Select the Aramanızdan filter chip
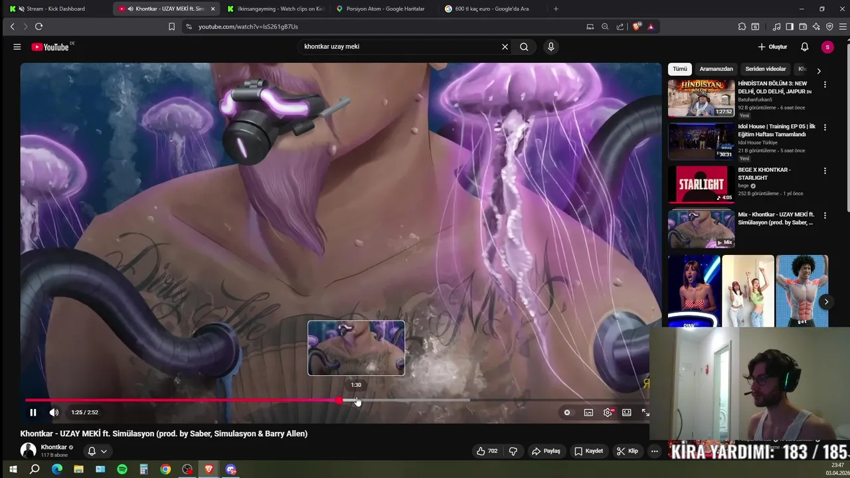The width and height of the screenshot is (850, 478). (716, 69)
